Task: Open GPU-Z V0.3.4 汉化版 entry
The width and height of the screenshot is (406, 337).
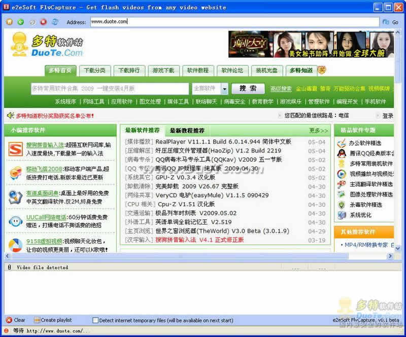Action: pyautogui.click(x=185, y=177)
